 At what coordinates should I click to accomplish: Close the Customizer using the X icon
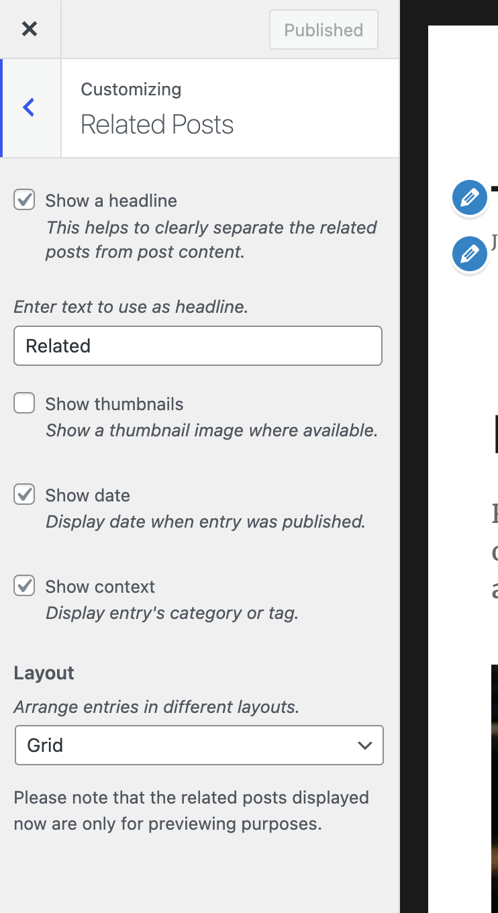tap(30, 29)
